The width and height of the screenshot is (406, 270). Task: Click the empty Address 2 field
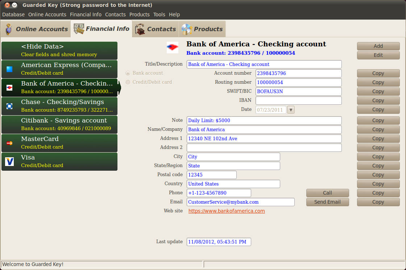(264, 148)
